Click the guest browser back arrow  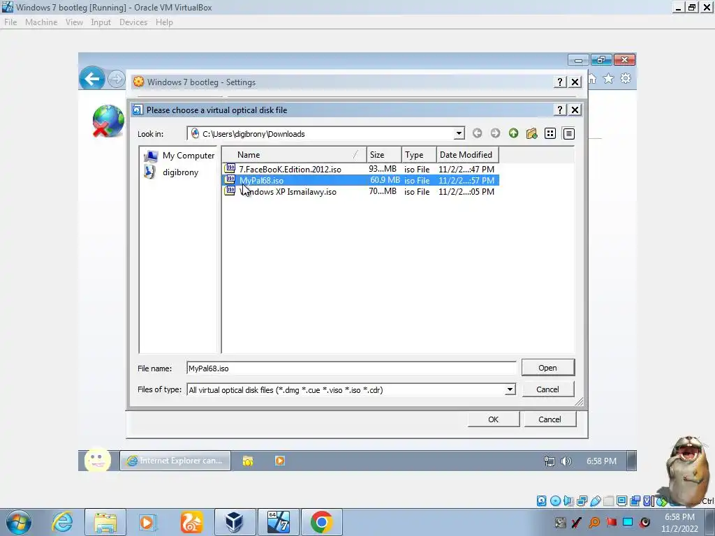[x=91, y=79]
